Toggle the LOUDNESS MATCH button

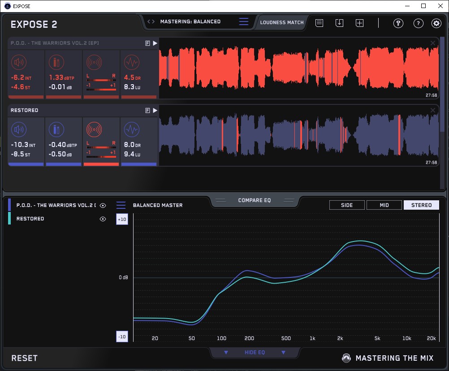(282, 22)
